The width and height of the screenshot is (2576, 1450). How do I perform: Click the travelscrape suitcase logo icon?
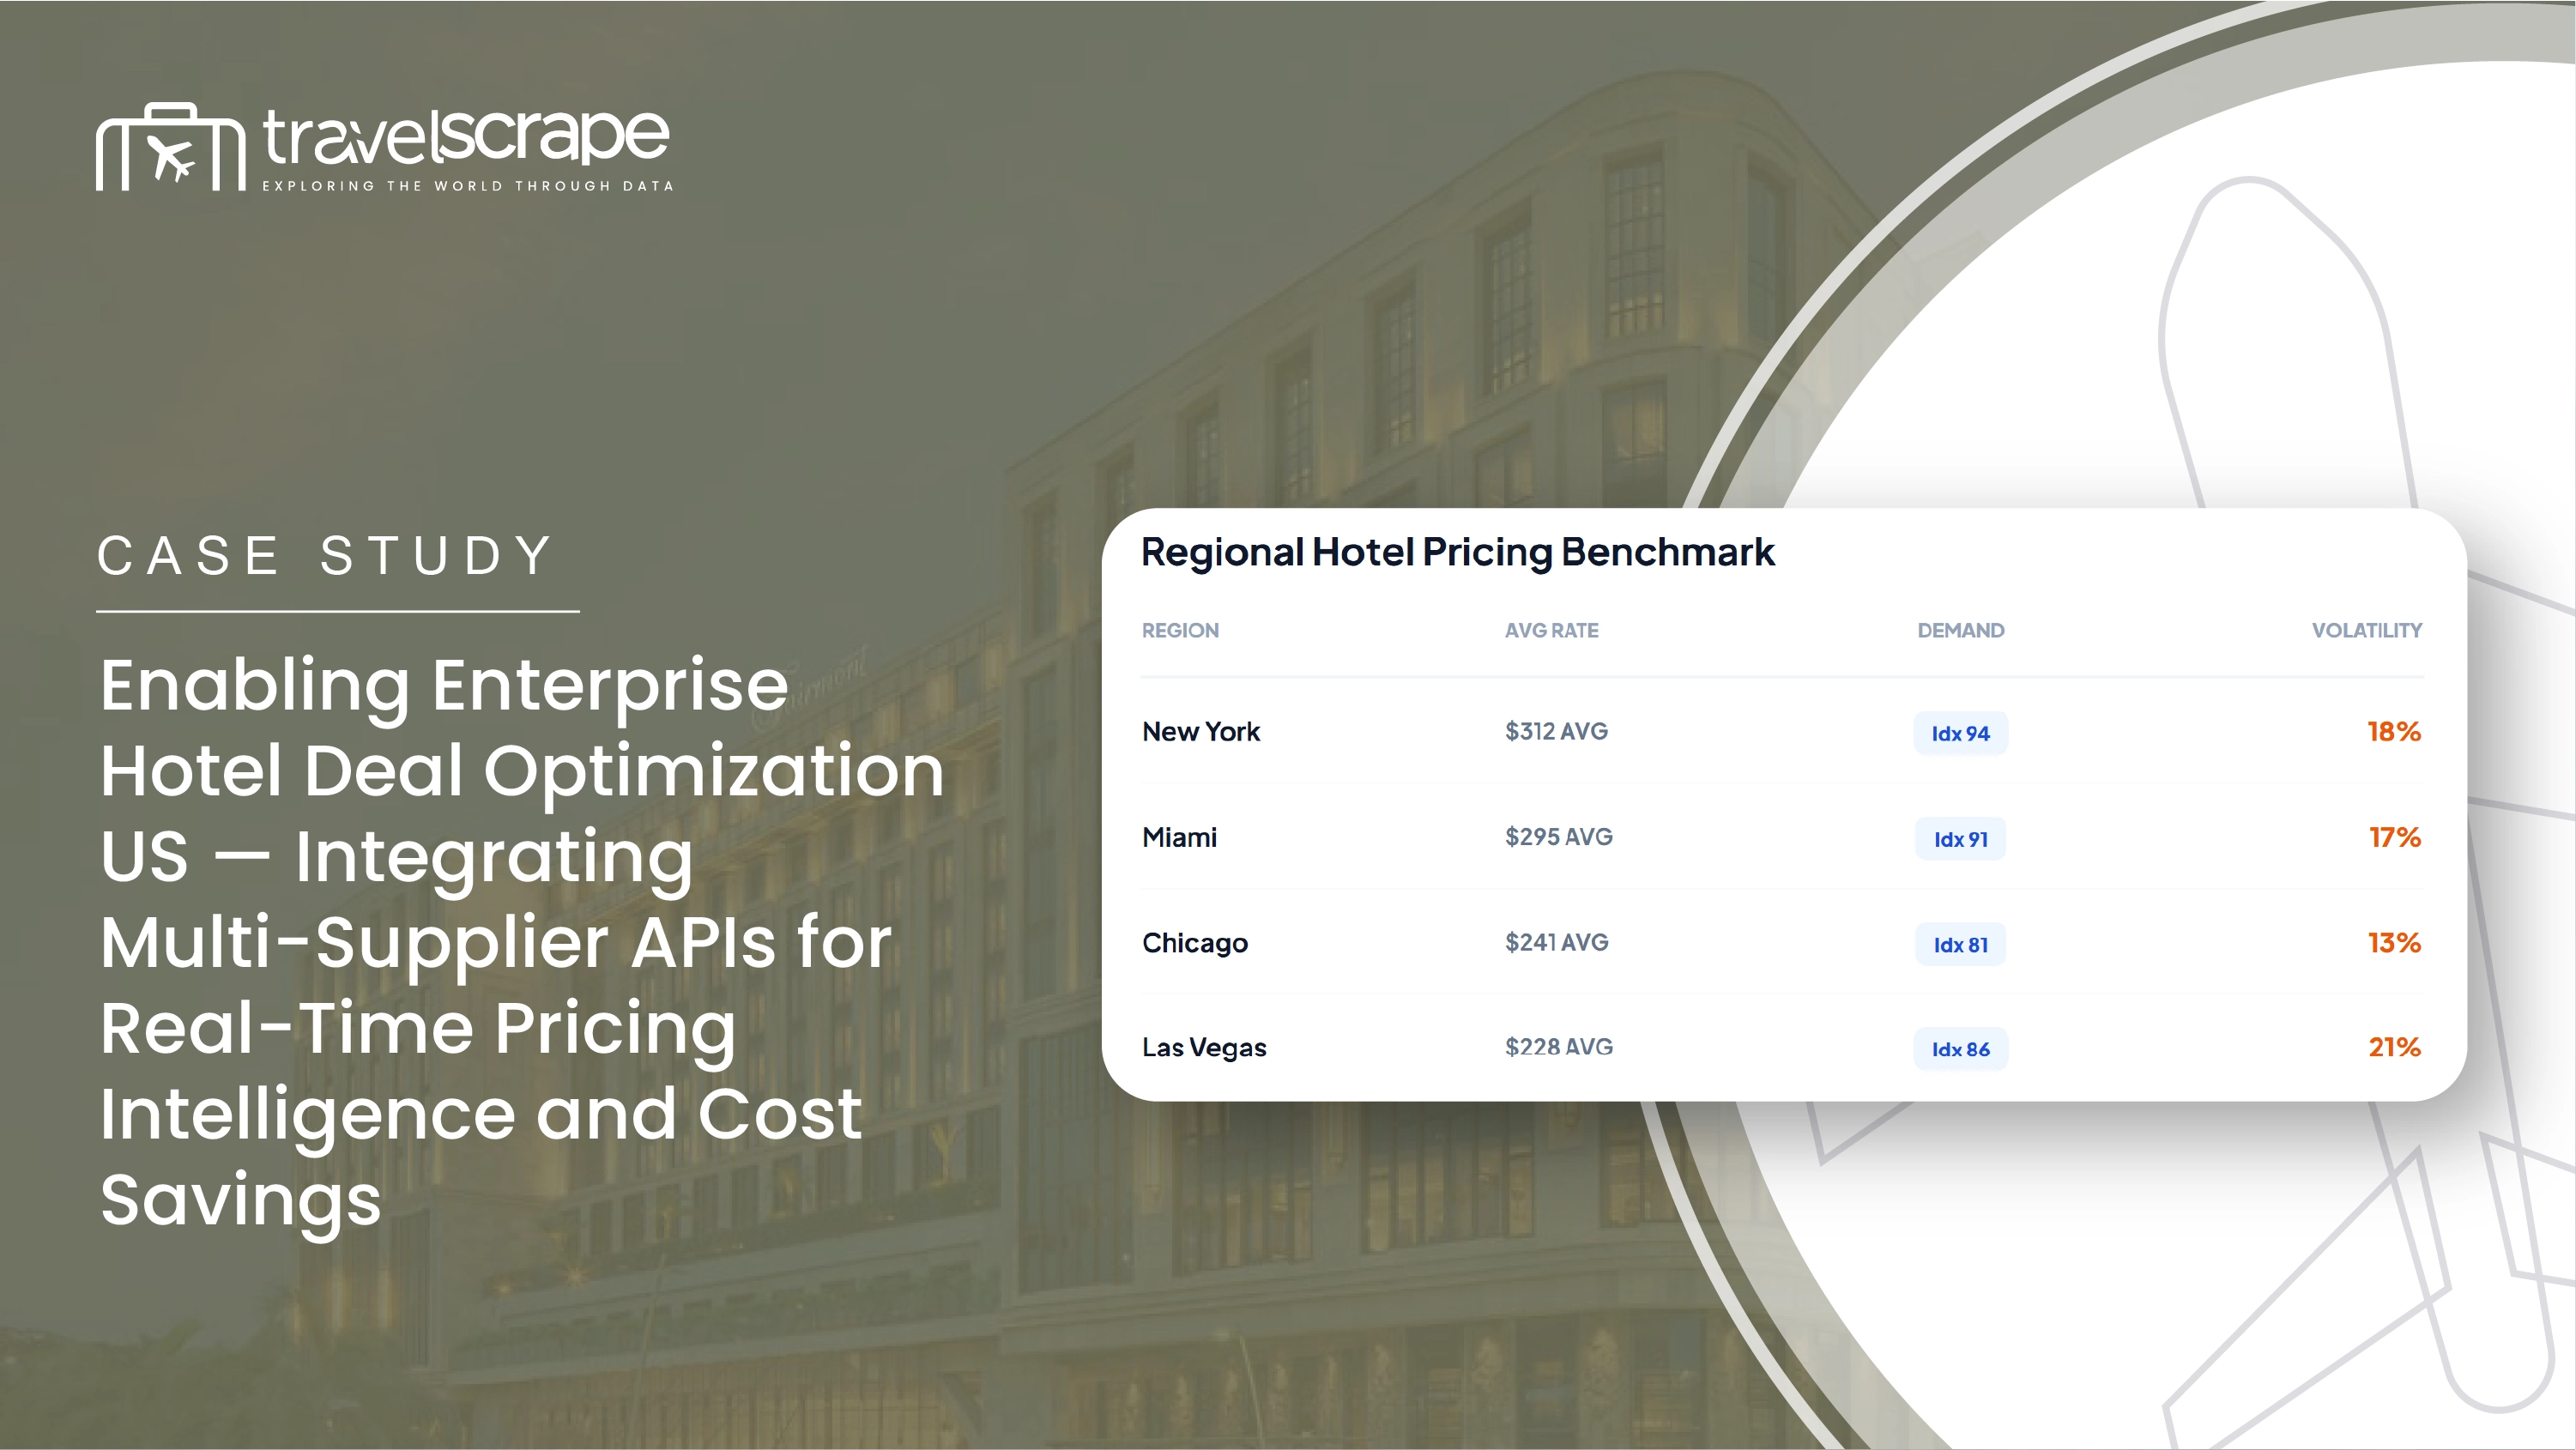171,146
